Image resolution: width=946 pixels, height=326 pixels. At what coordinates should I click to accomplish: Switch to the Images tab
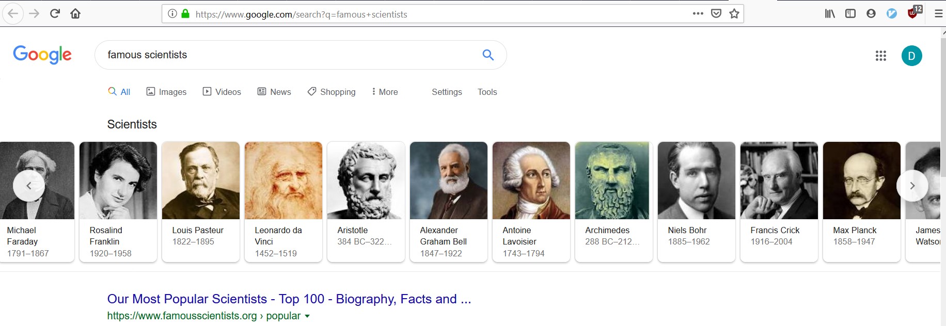click(x=166, y=92)
